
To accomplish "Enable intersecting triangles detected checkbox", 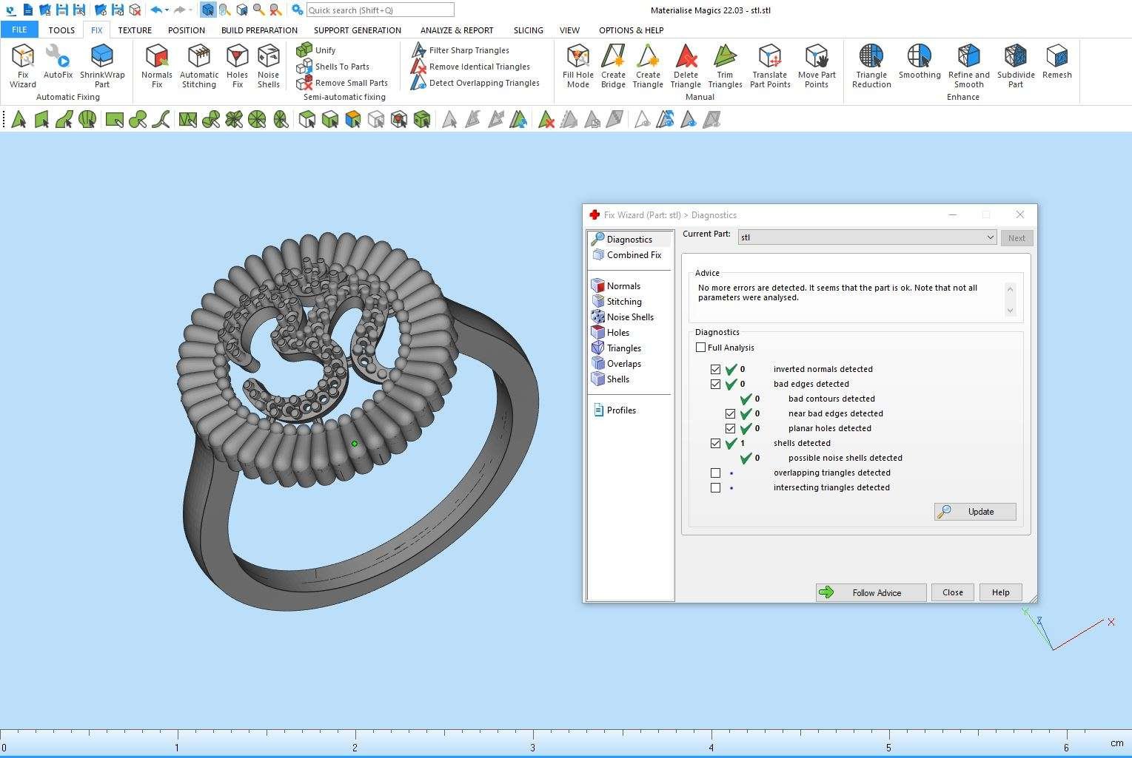I will 715,487.
